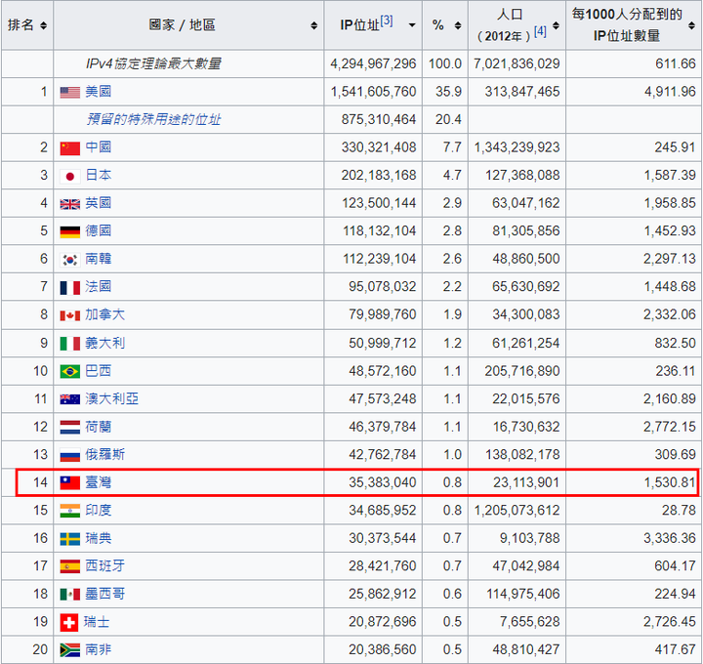The height and width of the screenshot is (664, 703).
Task: Select reserved addresses count 875,310,464
Action: coord(379,120)
